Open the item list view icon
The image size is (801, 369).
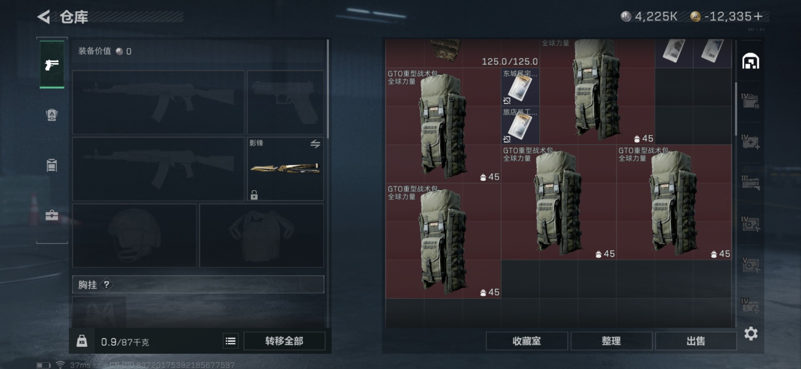point(230,341)
